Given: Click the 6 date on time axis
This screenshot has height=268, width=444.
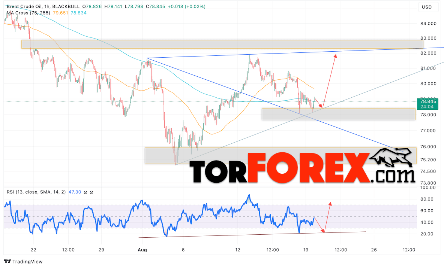Looking at the screenshot, I should point(183,250).
